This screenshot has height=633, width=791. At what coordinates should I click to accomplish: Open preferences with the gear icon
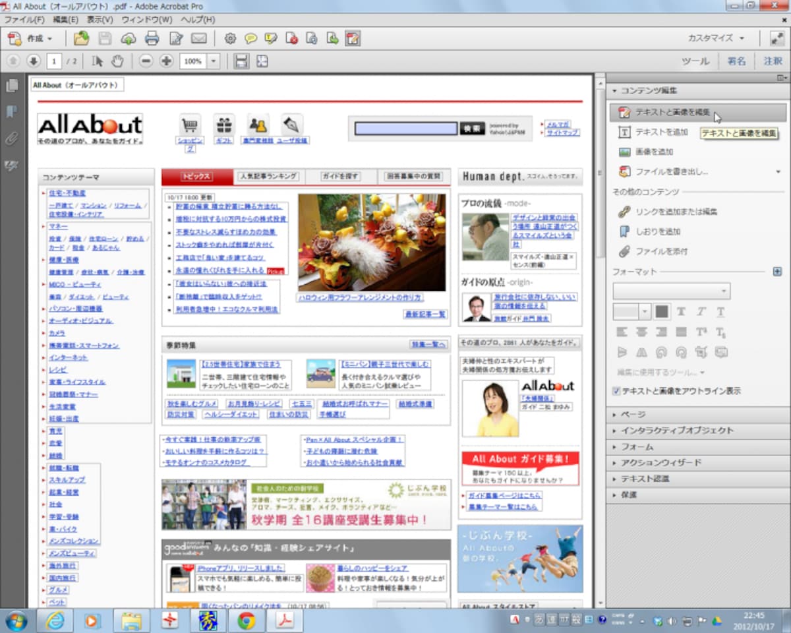click(x=230, y=38)
